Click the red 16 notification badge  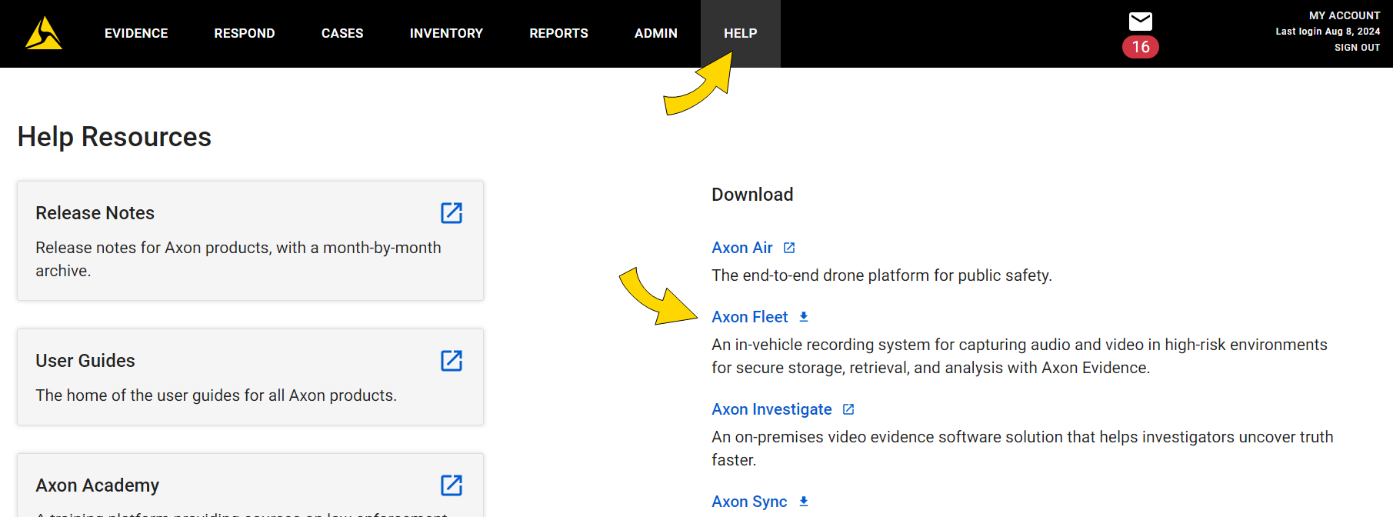point(1140,47)
